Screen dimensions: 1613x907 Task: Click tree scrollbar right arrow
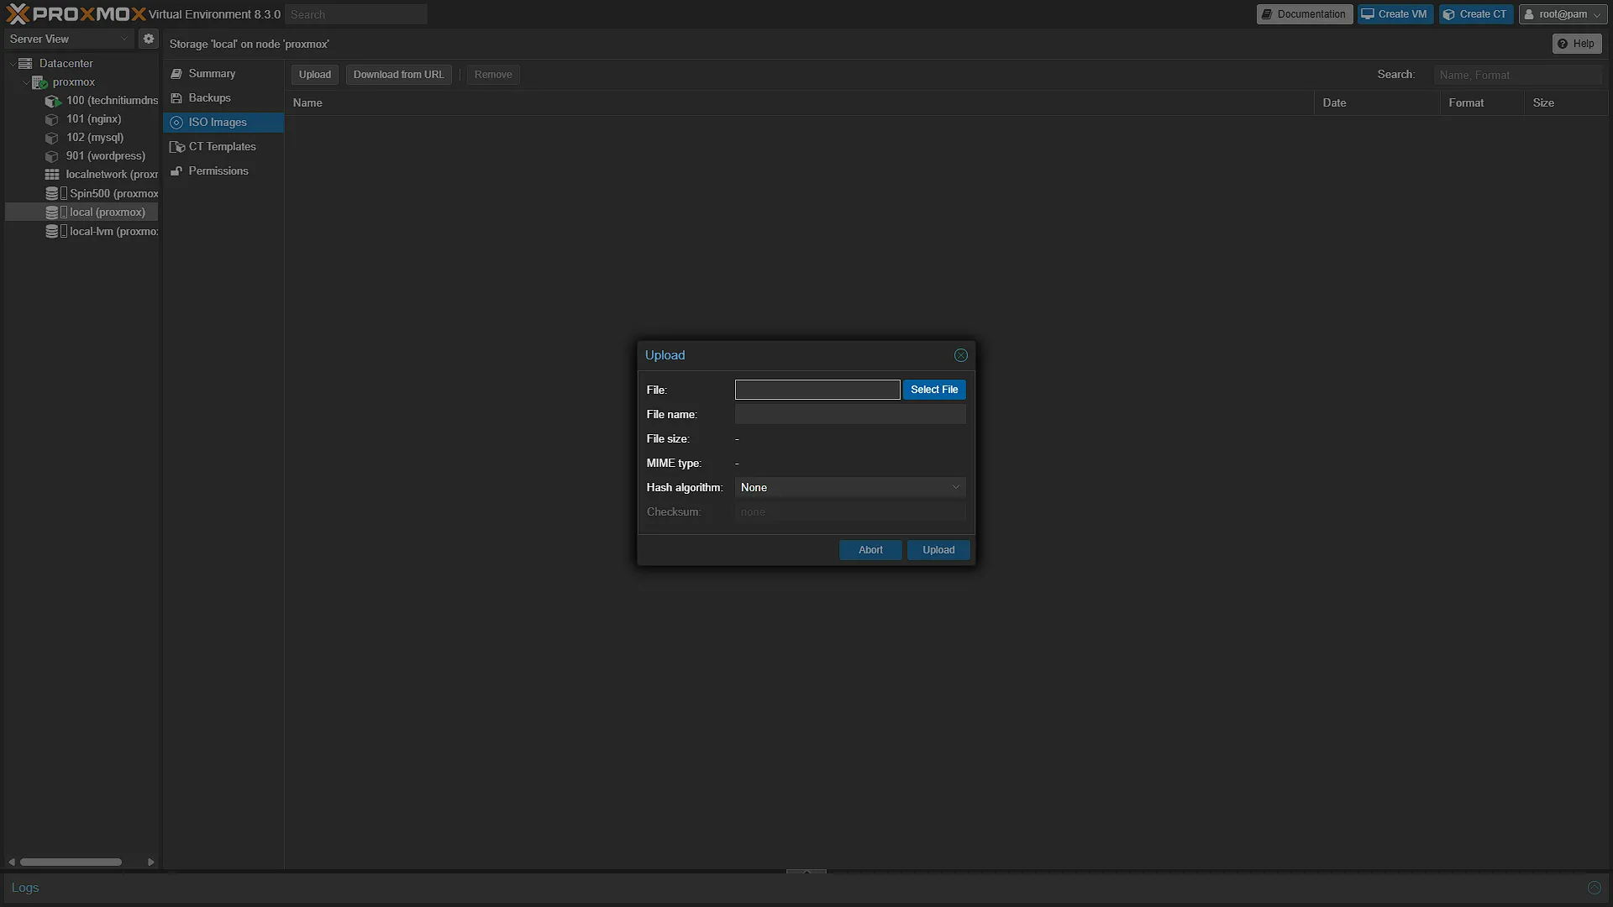coord(150,862)
